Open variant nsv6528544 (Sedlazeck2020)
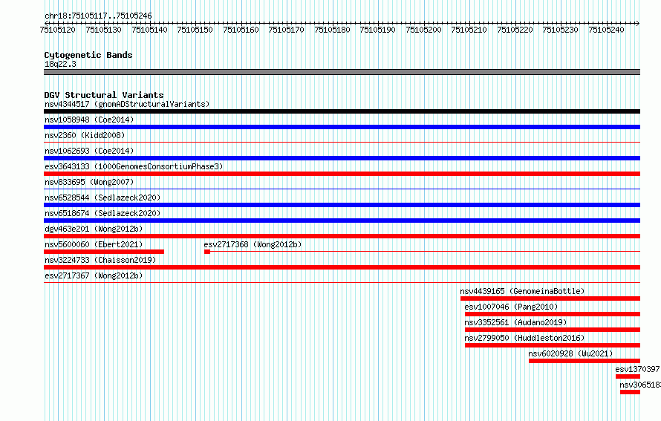This screenshot has height=421, width=661. [102, 198]
